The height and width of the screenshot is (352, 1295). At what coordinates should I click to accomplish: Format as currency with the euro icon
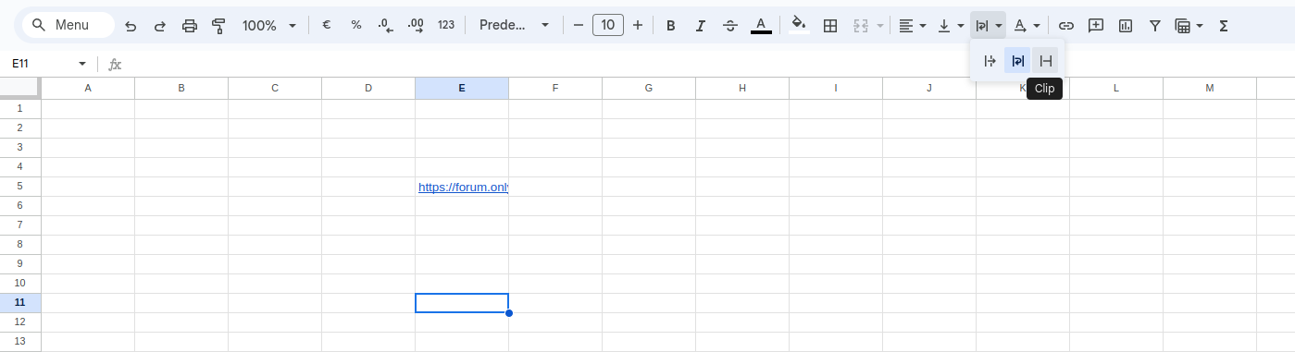click(327, 26)
